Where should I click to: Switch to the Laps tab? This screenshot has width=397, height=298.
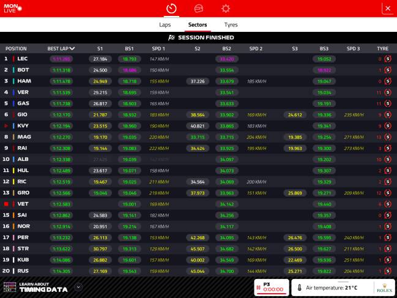(165, 25)
